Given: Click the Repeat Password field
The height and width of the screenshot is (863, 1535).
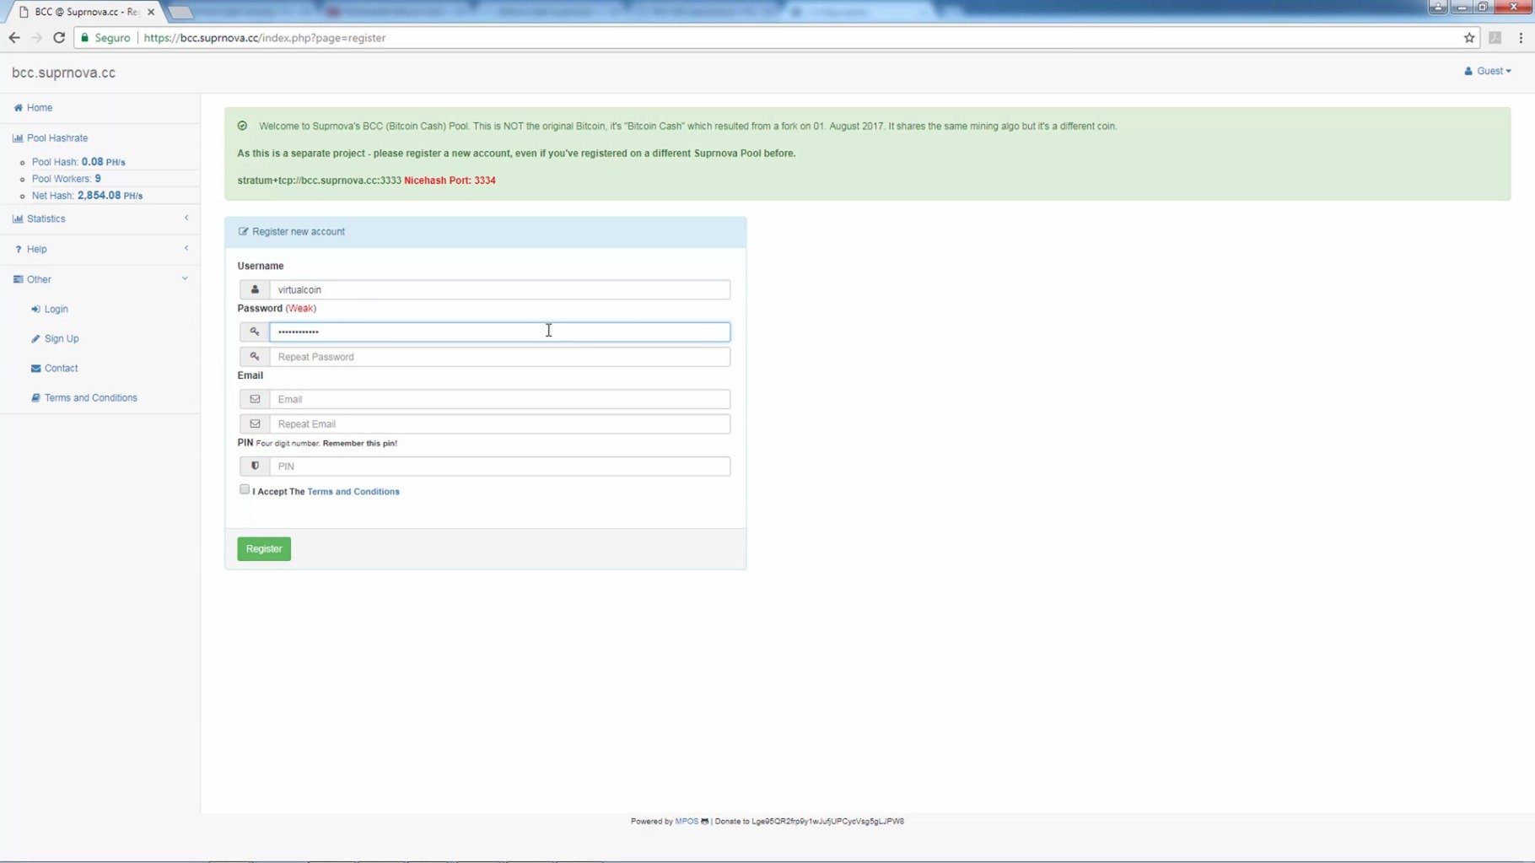Looking at the screenshot, I should [x=499, y=357].
